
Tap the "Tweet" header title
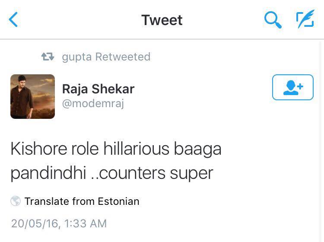click(162, 20)
